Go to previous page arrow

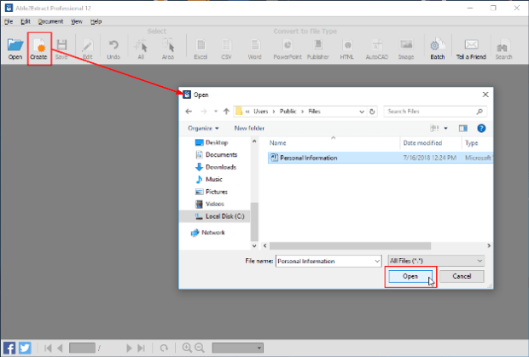click(60, 348)
